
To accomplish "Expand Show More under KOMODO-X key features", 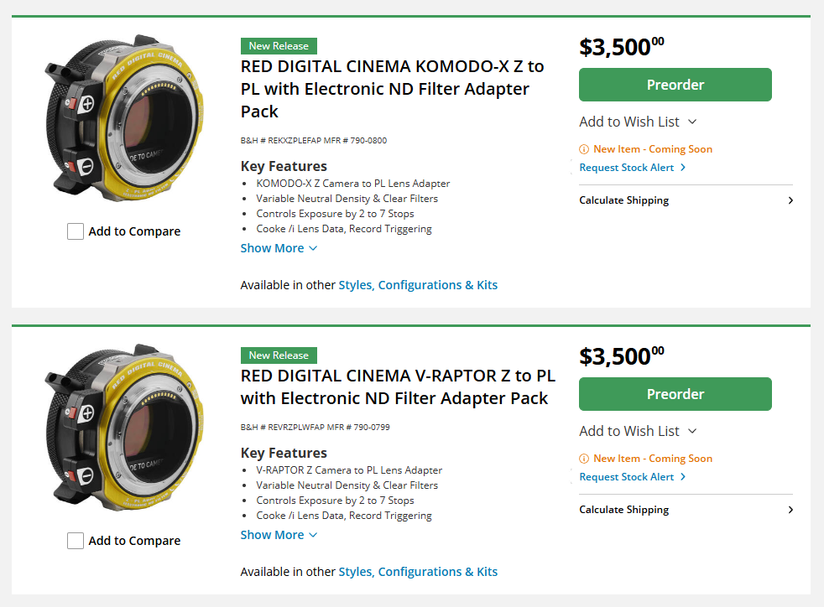I will [x=279, y=248].
